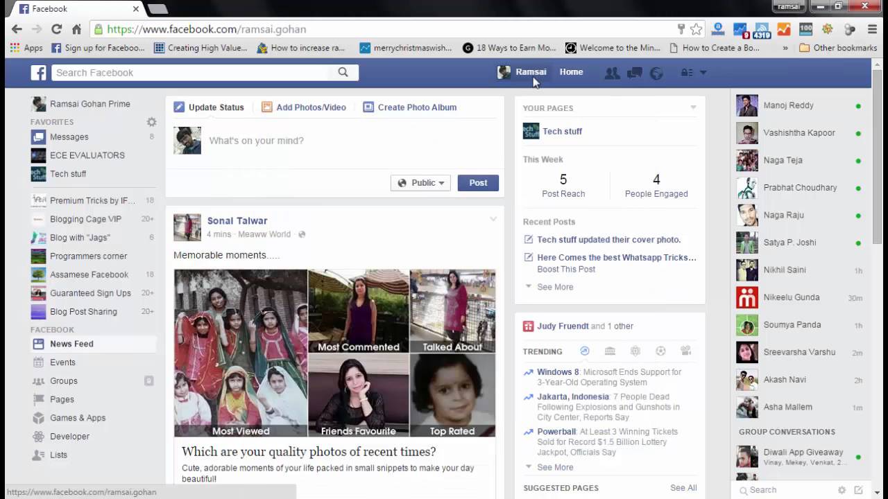Click the favorites edit gear icon

(x=151, y=122)
